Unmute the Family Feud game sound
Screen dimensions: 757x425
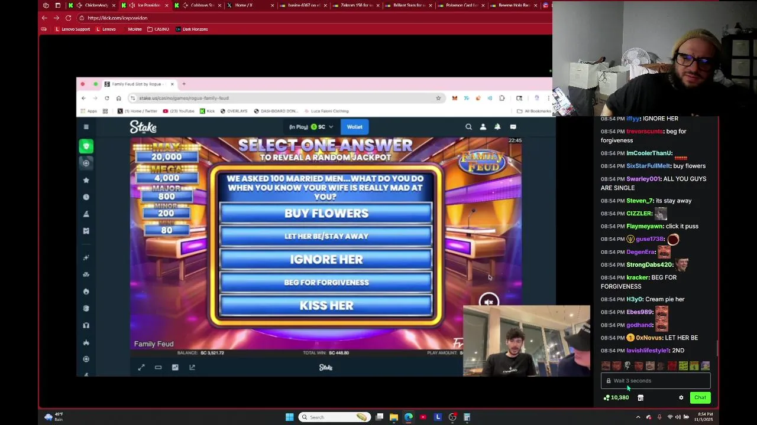489,302
